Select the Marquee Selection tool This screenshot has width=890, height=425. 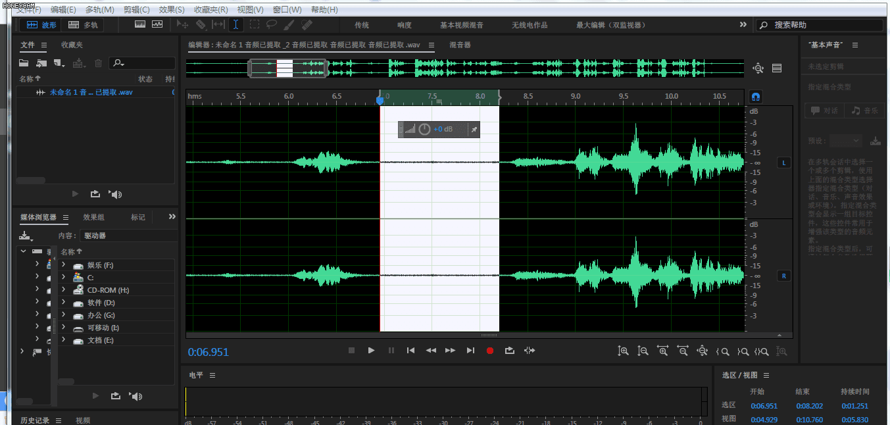[254, 24]
